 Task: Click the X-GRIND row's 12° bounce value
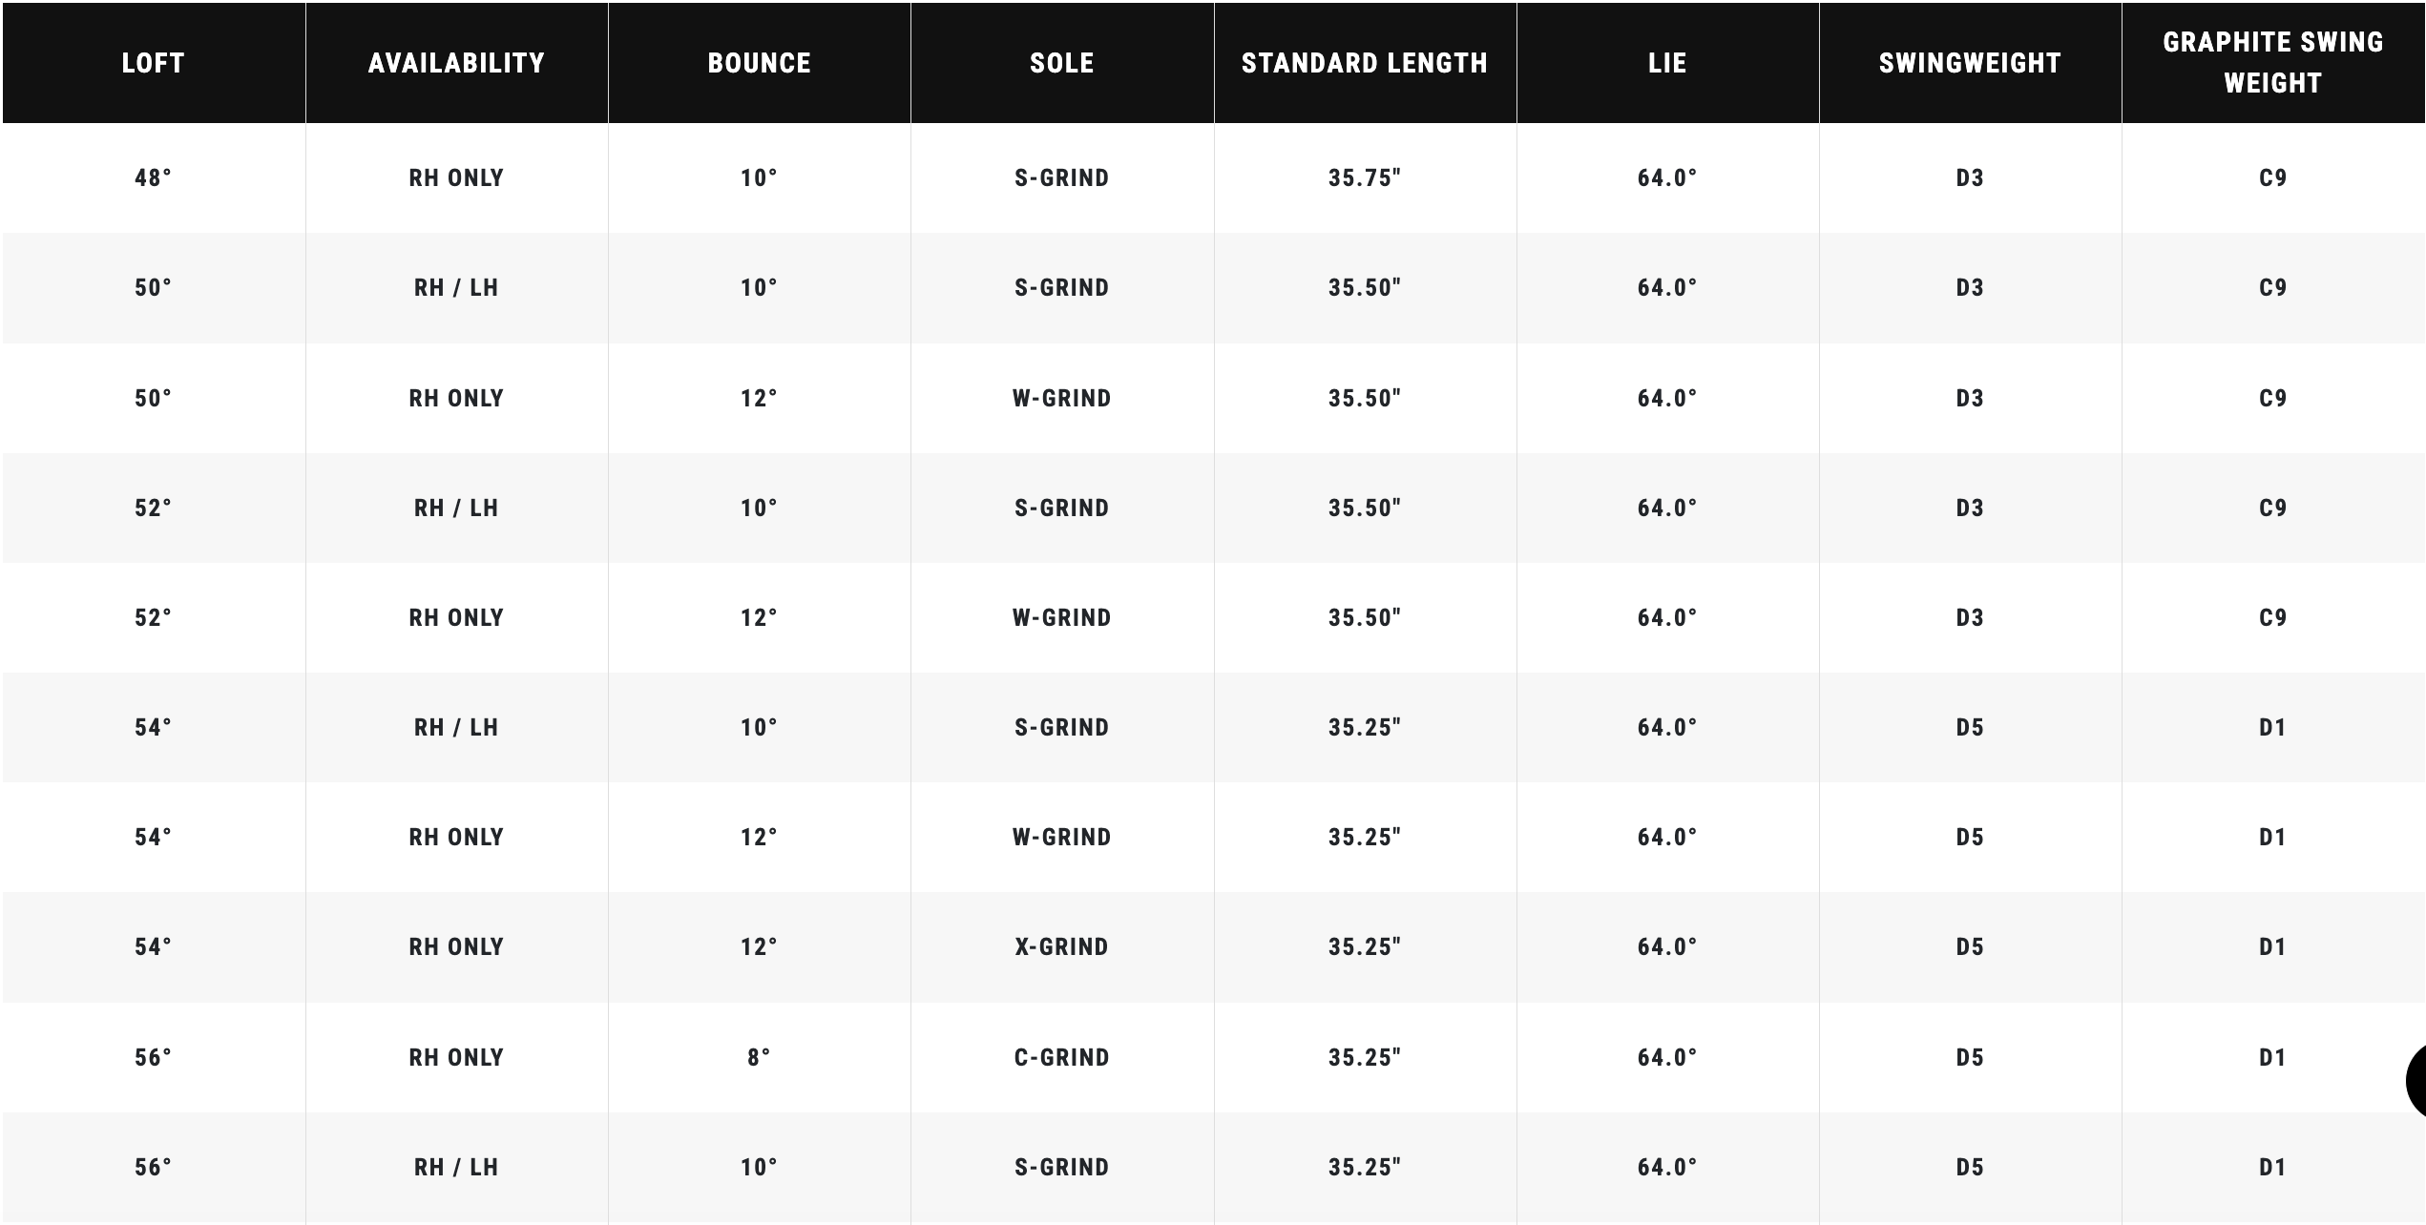tap(759, 947)
